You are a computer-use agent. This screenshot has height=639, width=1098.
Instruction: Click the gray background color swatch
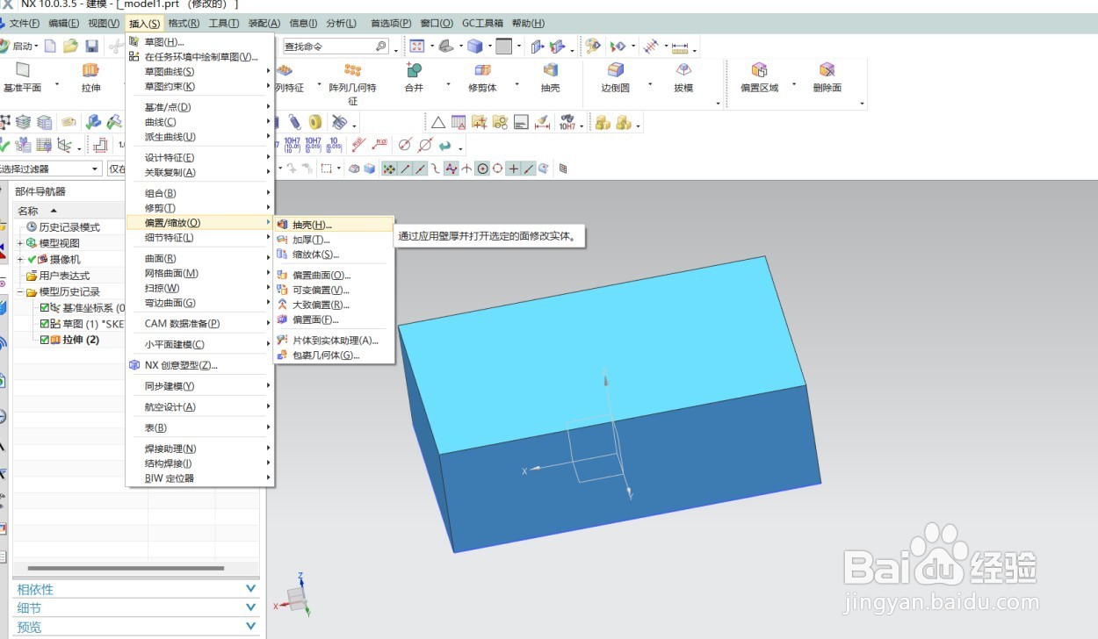503,46
